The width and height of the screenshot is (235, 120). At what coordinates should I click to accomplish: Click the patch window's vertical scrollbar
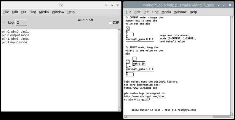tap(232, 65)
